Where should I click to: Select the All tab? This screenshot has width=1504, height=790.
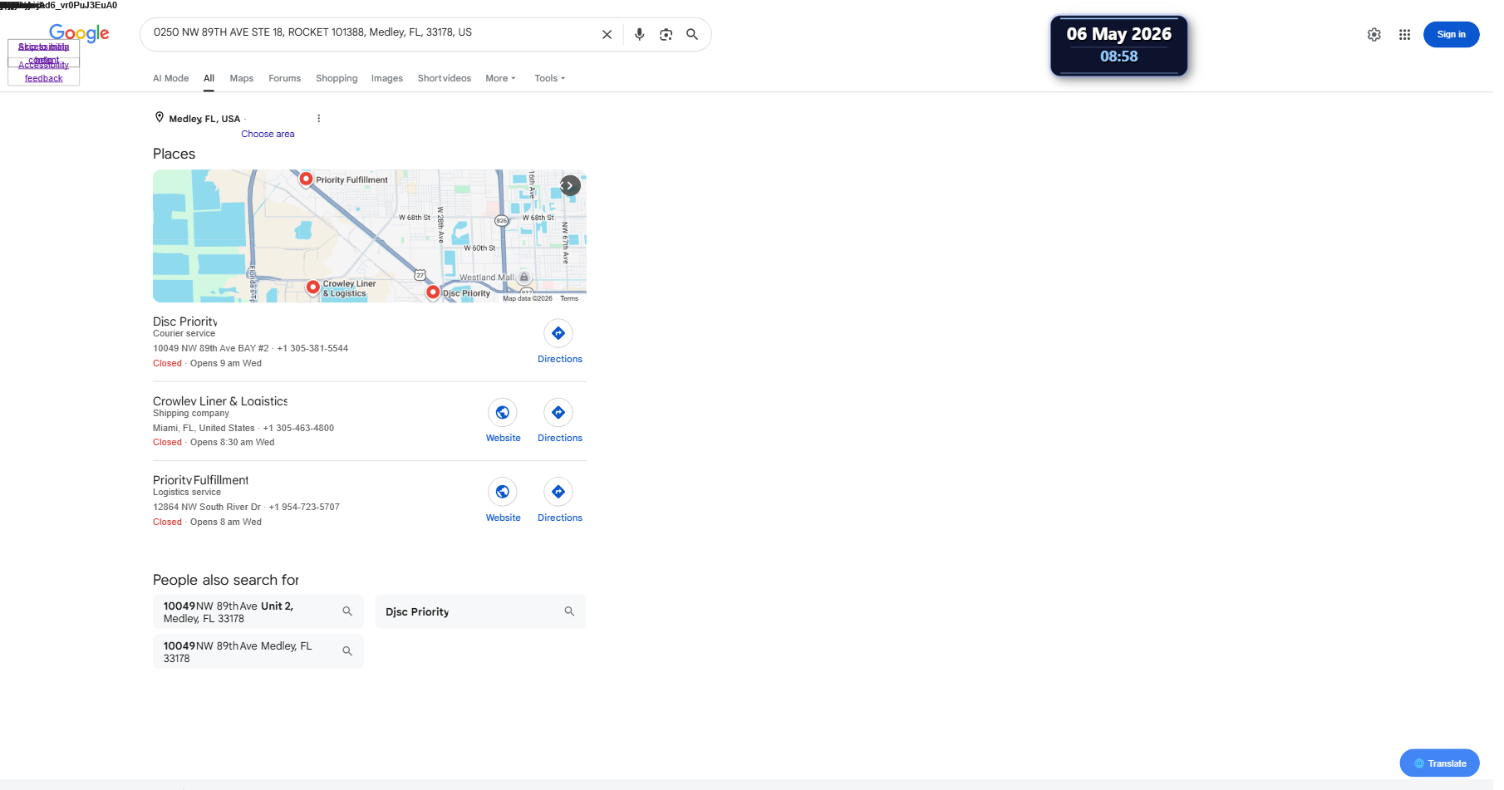209,78
